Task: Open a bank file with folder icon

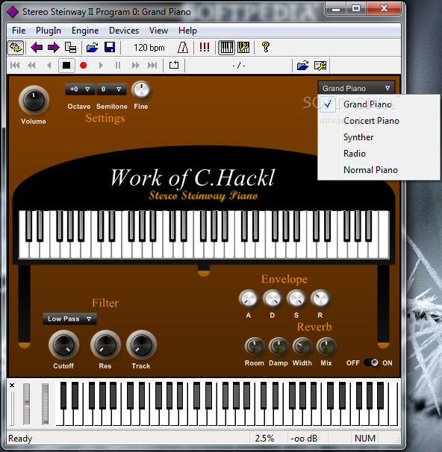Action: [93, 48]
